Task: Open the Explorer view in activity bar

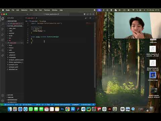Action: coord(3,18)
